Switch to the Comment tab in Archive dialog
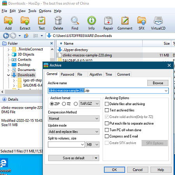Viewport: 175px width, 175px height. tap(124, 75)
